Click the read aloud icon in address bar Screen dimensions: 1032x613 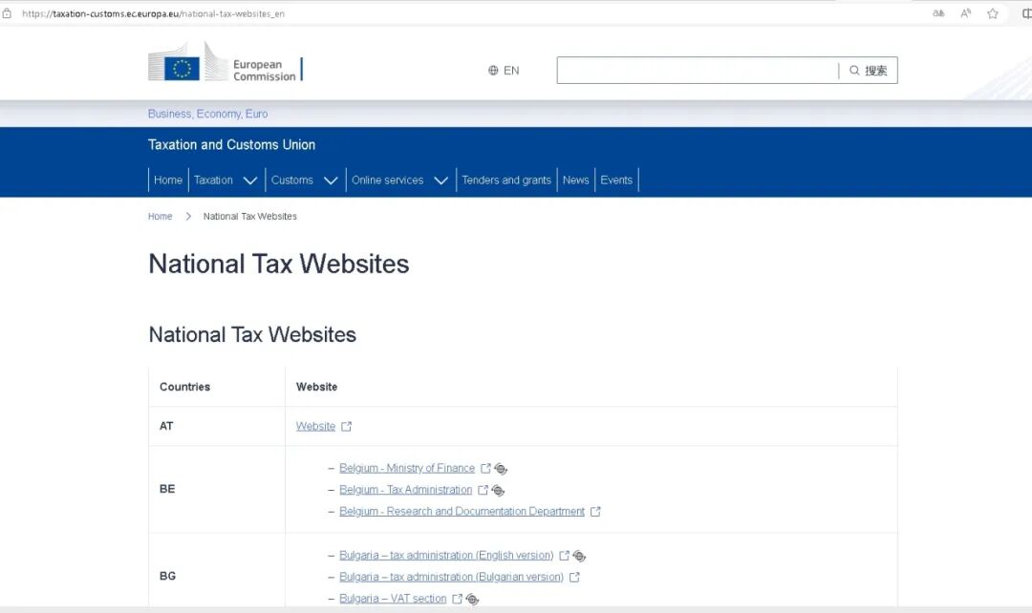point(965,13)
